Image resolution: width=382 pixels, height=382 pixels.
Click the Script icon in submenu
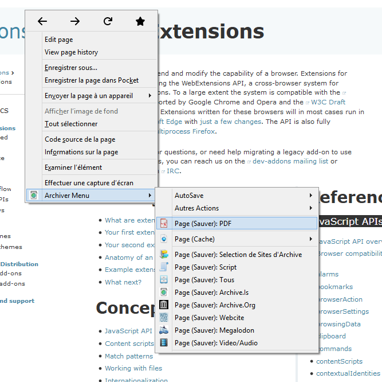click(164, 267)
